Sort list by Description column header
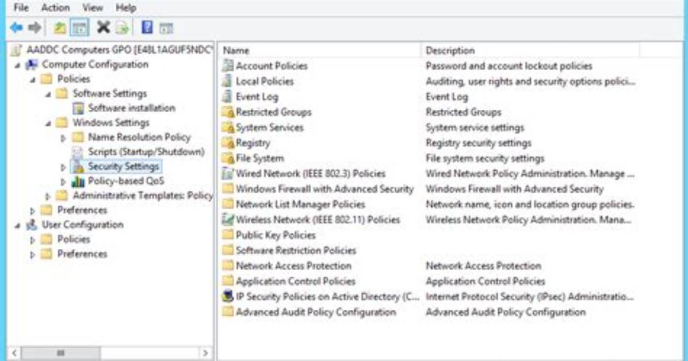This screenshot has height=361, width=688. point(530,51)
